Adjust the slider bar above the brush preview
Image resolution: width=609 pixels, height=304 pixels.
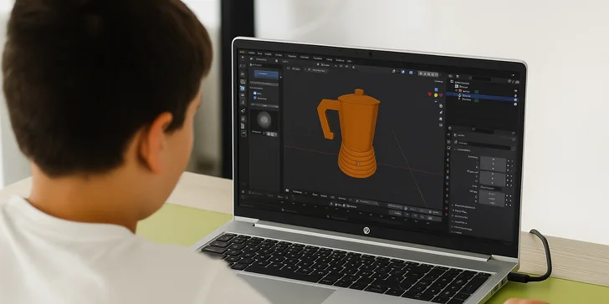pyautogui.click(x=264, y=105)
